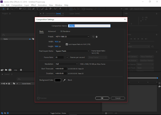Toggle timeline audio speaker column switch
This screenshot has width=161, height=115.
(x=4, y=83)
